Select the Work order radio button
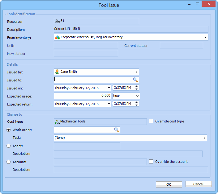218x194 pixels. pos(9,130)
